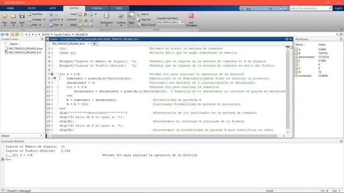Click Quit Debugging red stop icon
344x193 pixels.
(x=191, y=16)
